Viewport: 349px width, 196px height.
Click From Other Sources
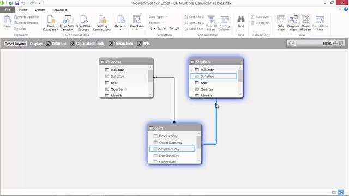83,23
